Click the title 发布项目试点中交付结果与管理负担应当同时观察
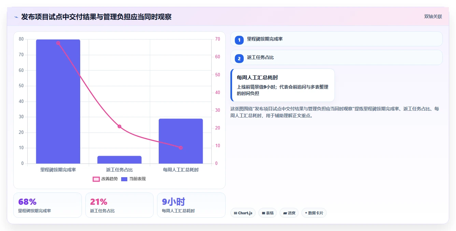This screenshot has height=231, width=456. point(96,17)
